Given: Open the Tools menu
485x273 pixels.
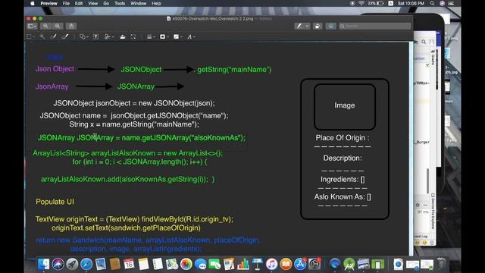Looking at the screenshot, I should point(120,3).
